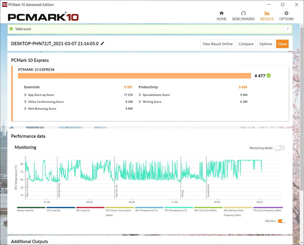This screenshot has height=245, width=304.
Task: Select CPU Clock Frequency legend bar
Action: click(268, 208)
